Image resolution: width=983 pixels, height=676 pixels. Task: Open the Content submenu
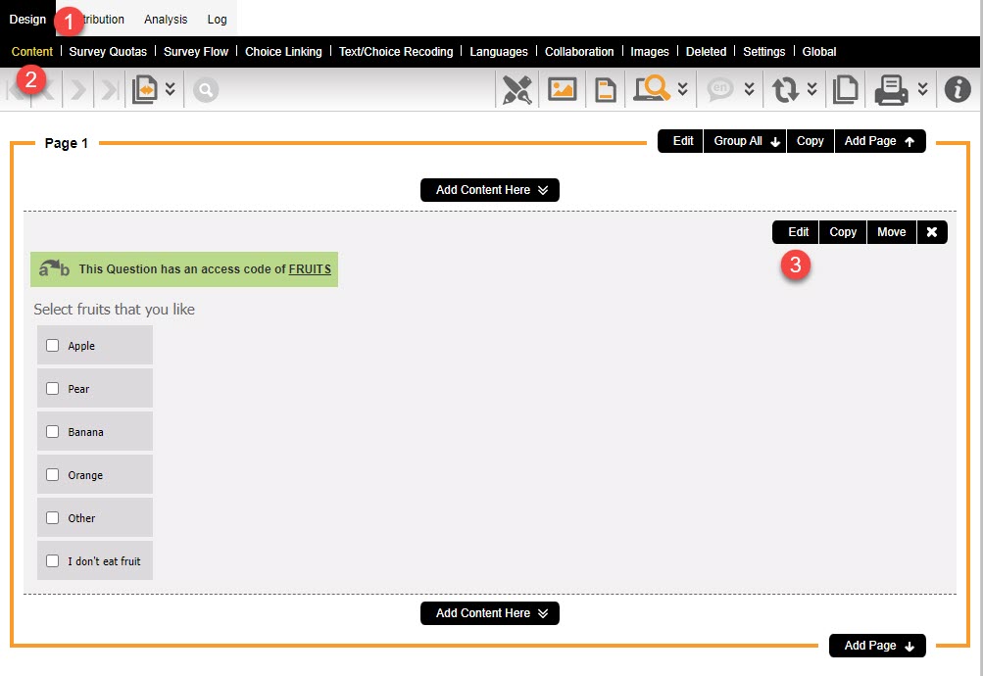coord(32,51)
